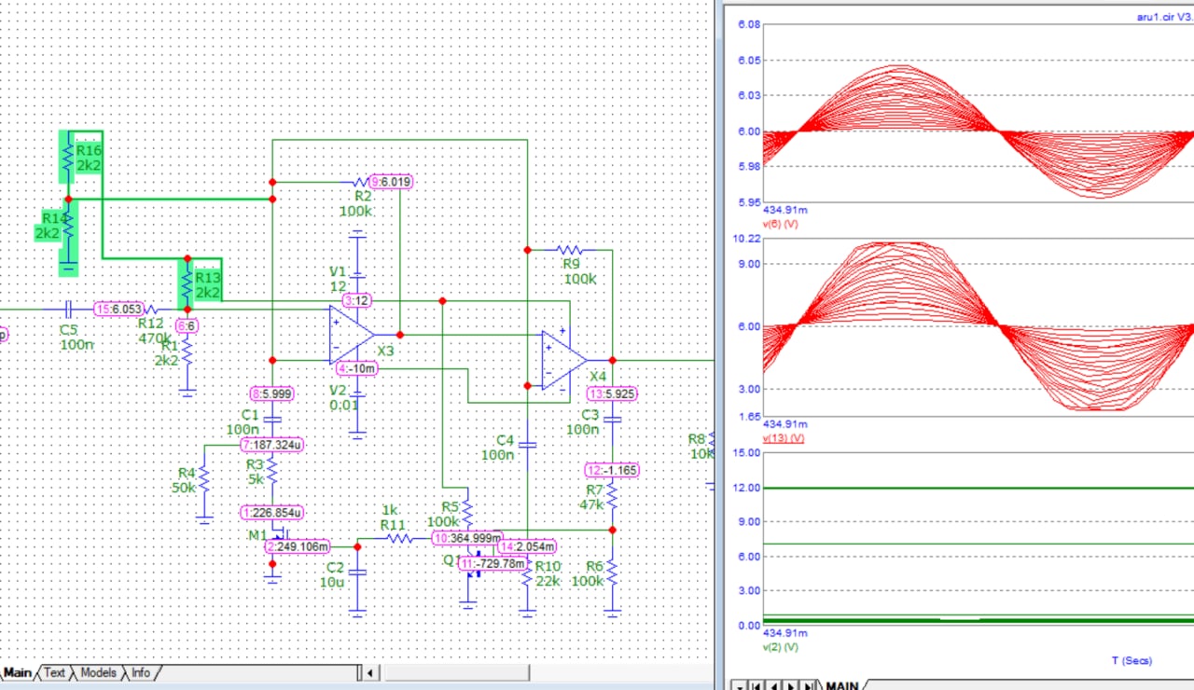
Task: Click the C2 10u capacitor label
Action: coord(336,574)
